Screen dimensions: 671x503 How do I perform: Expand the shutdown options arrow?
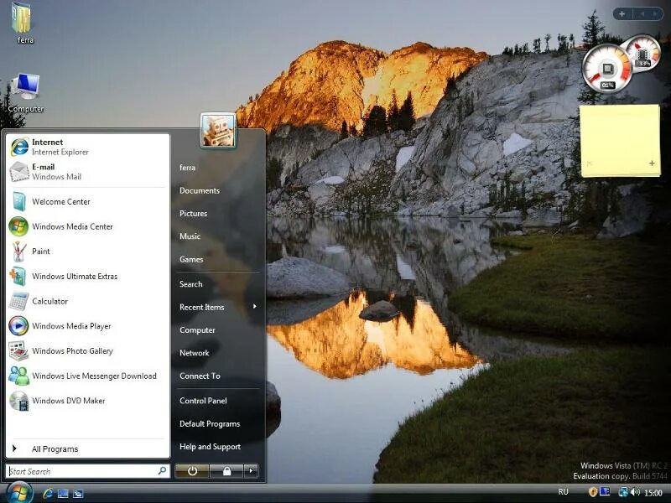click(251, 471)
